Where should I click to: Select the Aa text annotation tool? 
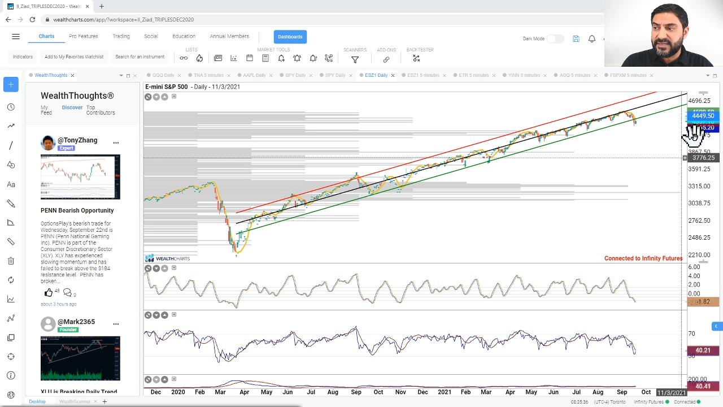11,184
